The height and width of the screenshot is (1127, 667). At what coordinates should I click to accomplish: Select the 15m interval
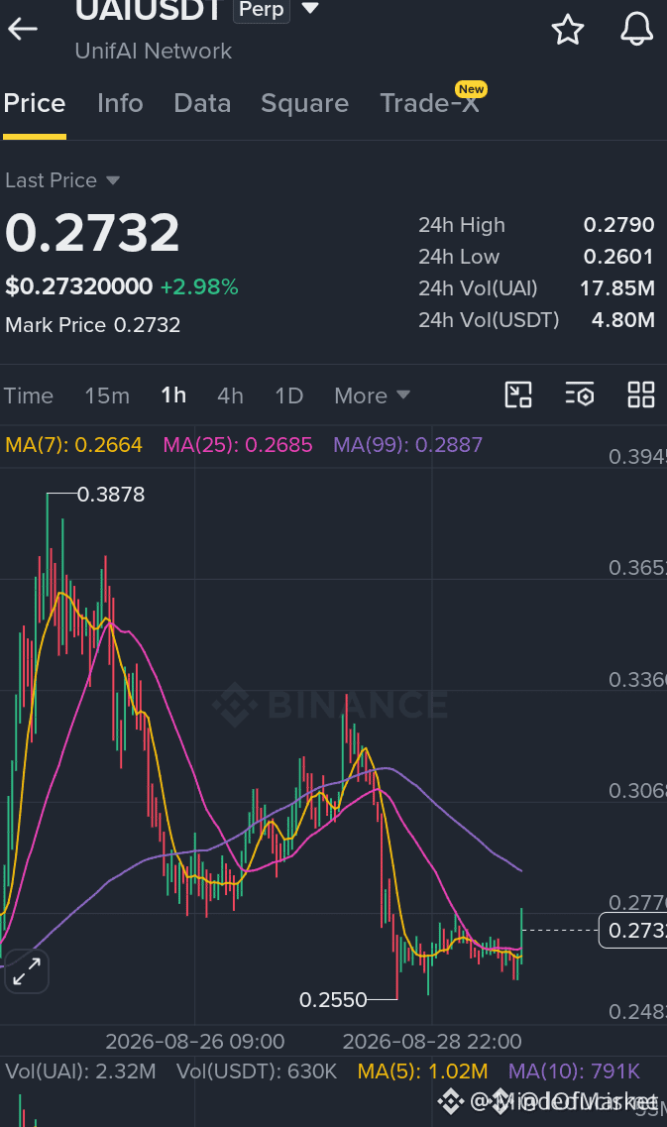107,395
